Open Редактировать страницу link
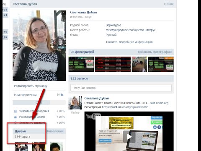Viewport: 201px width, 151px height. coord(31,86)
